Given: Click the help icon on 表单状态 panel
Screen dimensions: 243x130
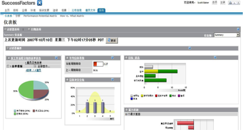Looking at the screenshot, I should [x=56, y=58].
